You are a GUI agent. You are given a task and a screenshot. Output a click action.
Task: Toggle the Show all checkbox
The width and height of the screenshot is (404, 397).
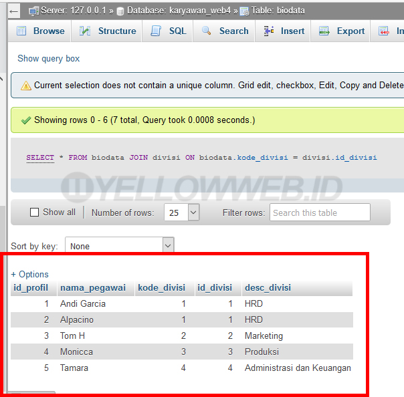pos(35,213)
